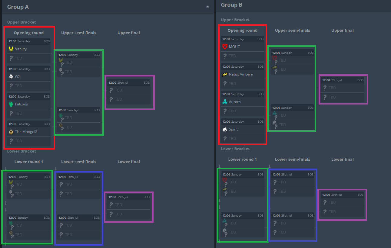Click the Group A Upper Bracket label

coord(22,22)
